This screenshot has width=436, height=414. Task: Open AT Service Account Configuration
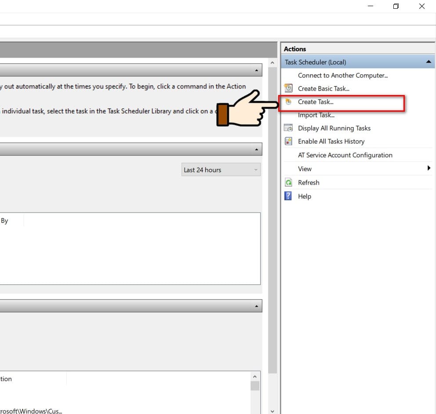point(345,155)
